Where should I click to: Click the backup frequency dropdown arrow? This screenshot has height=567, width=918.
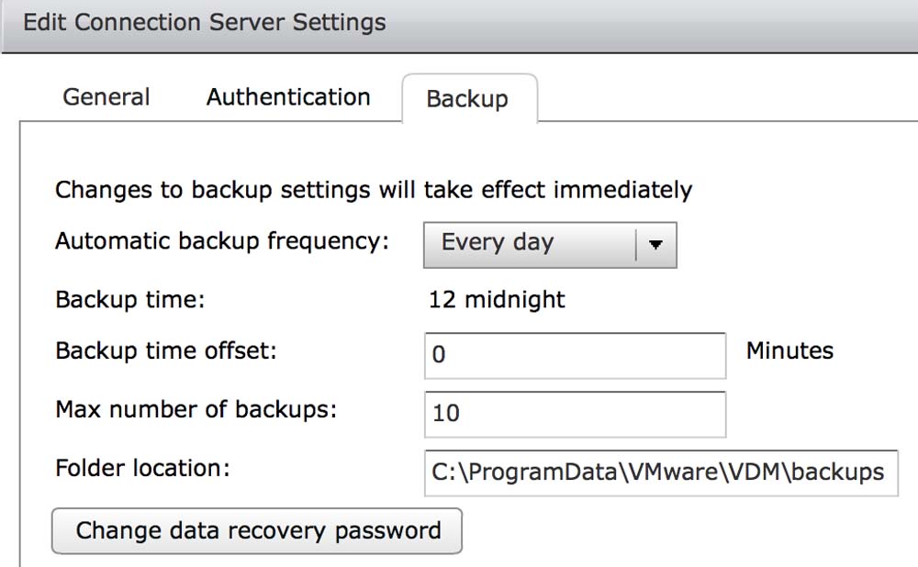pyautogui.click(x=655, y=244)
